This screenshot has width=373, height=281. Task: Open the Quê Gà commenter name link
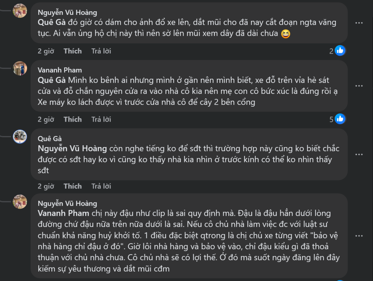coord(50,139)
